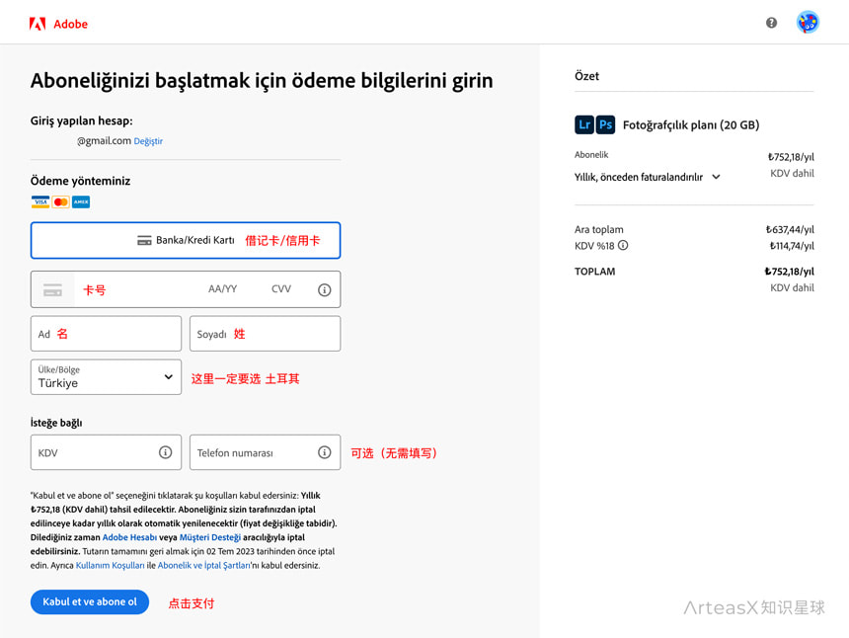The height and width of the screenshot is (638, 849).
Task: Open the Adobe Hesabı link
Action: [129, 537]
